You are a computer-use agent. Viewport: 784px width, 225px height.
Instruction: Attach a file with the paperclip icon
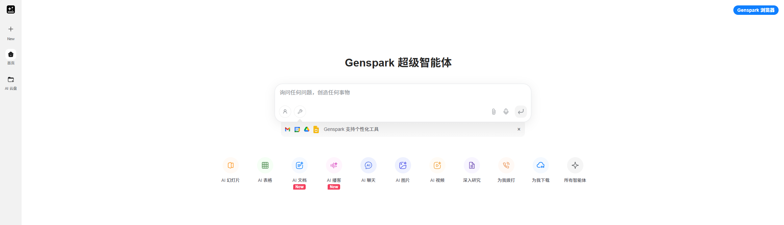[x=494, y=112]
